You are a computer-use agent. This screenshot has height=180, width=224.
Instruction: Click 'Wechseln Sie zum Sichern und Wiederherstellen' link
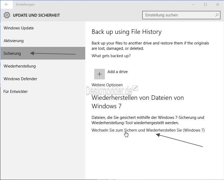coord(148,130)
